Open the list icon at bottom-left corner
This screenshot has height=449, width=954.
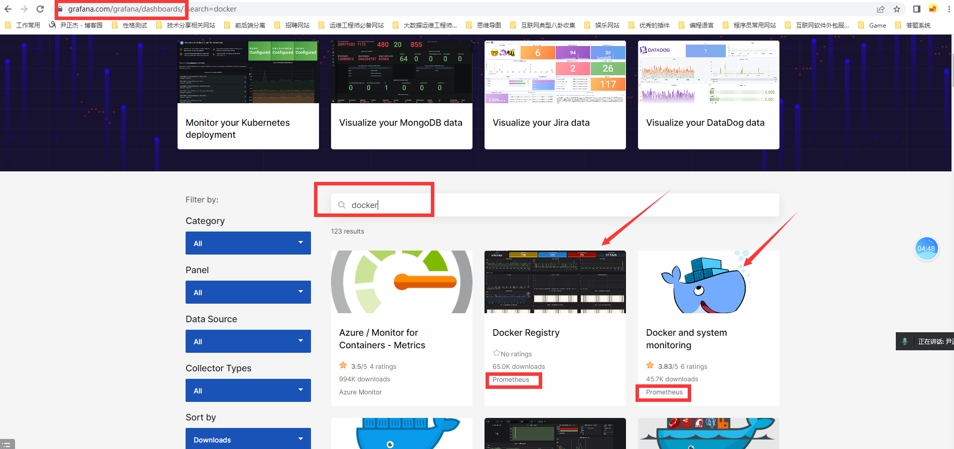point(7,444)
